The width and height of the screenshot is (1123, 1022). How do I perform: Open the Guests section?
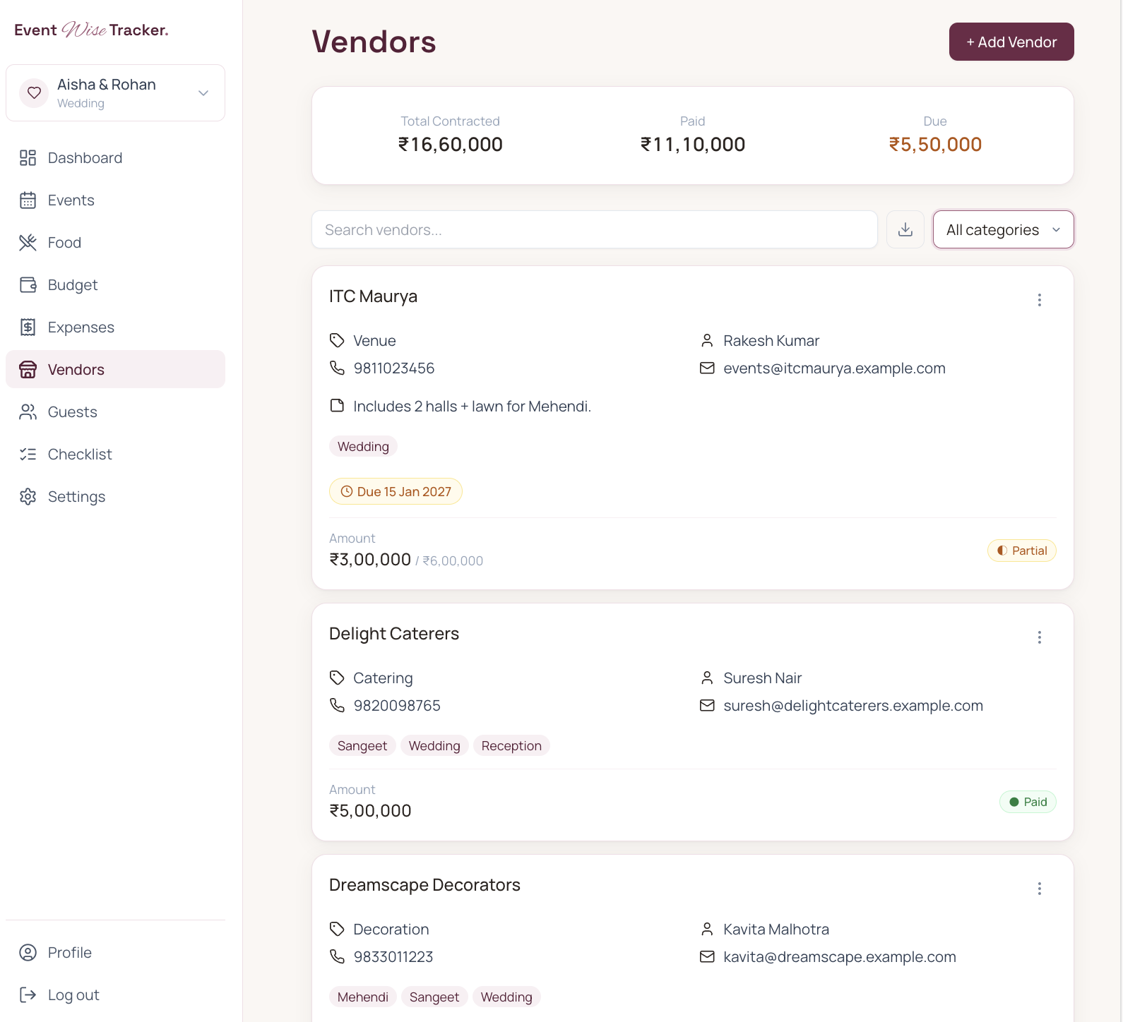[x=116, y=412]
